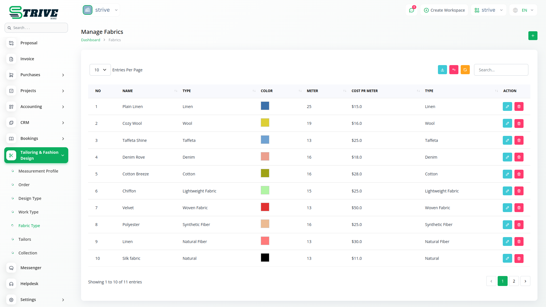Delete the Silk fabric row

pyautogui.click(x=519, y=258)
